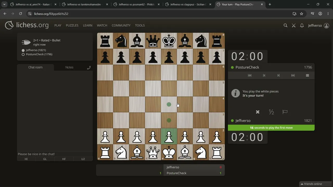Image resolution: width=333 pixels, height=187 pixels.
Task: Go back with the browser back arrow
Action: click(5, 14)
